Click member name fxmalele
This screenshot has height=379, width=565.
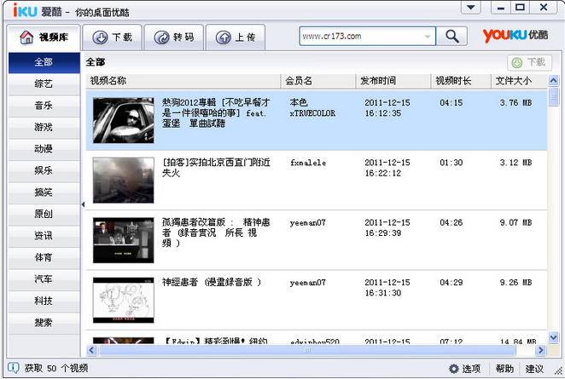point(308,163)
